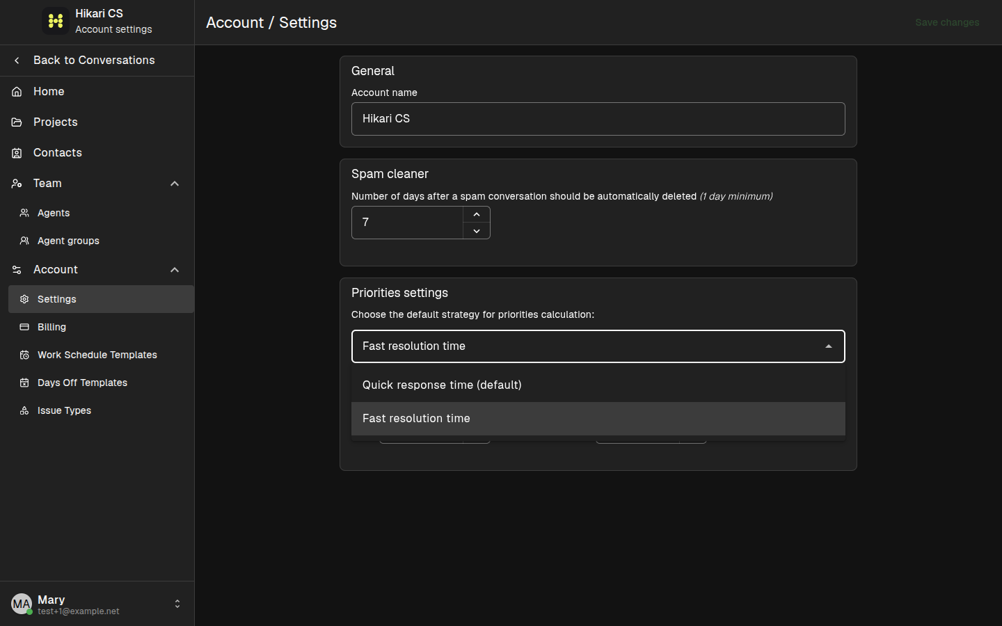Click the Hikari CS logo icon
This screenshot has height=626, width=1002.
[56, 21]
